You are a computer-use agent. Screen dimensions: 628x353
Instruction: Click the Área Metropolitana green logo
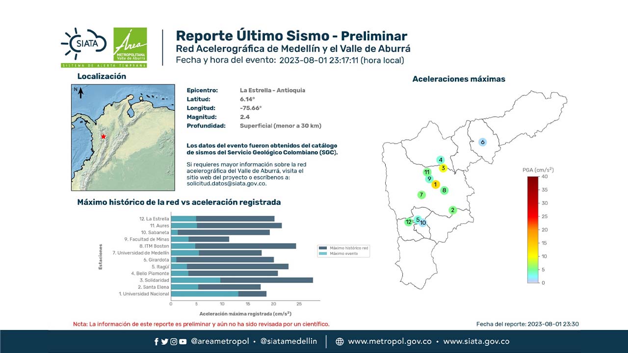click(x=130, y=45)
